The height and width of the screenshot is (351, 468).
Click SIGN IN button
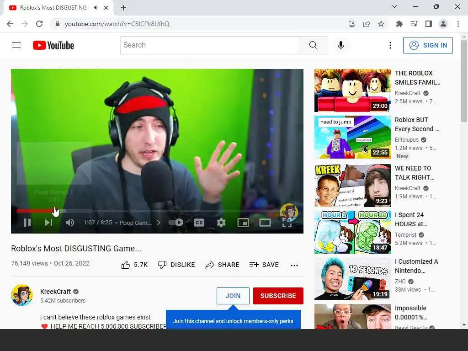point(428,45)
